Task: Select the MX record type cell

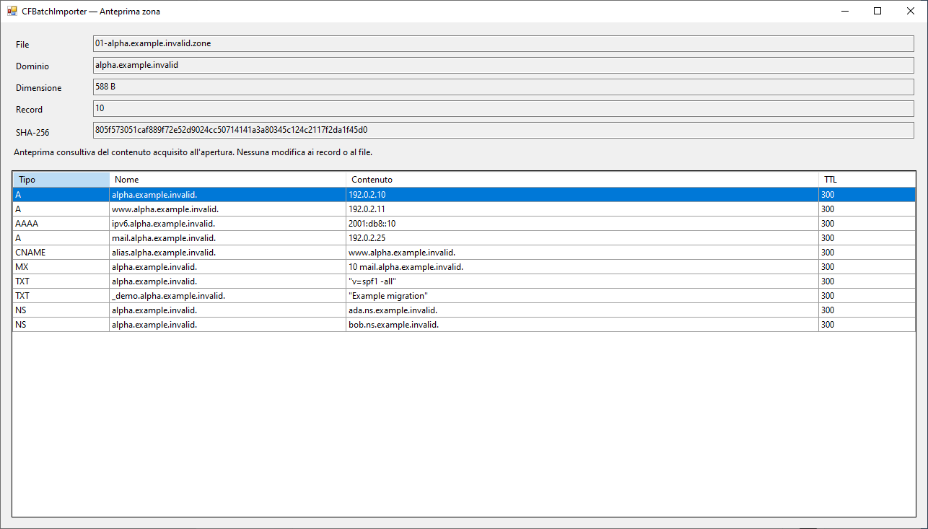Action: pos(61,267)
